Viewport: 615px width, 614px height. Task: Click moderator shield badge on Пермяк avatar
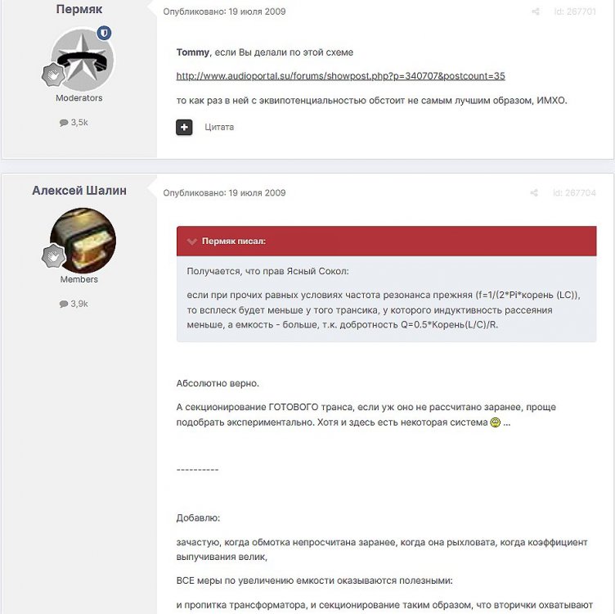[x=104, y=33]
